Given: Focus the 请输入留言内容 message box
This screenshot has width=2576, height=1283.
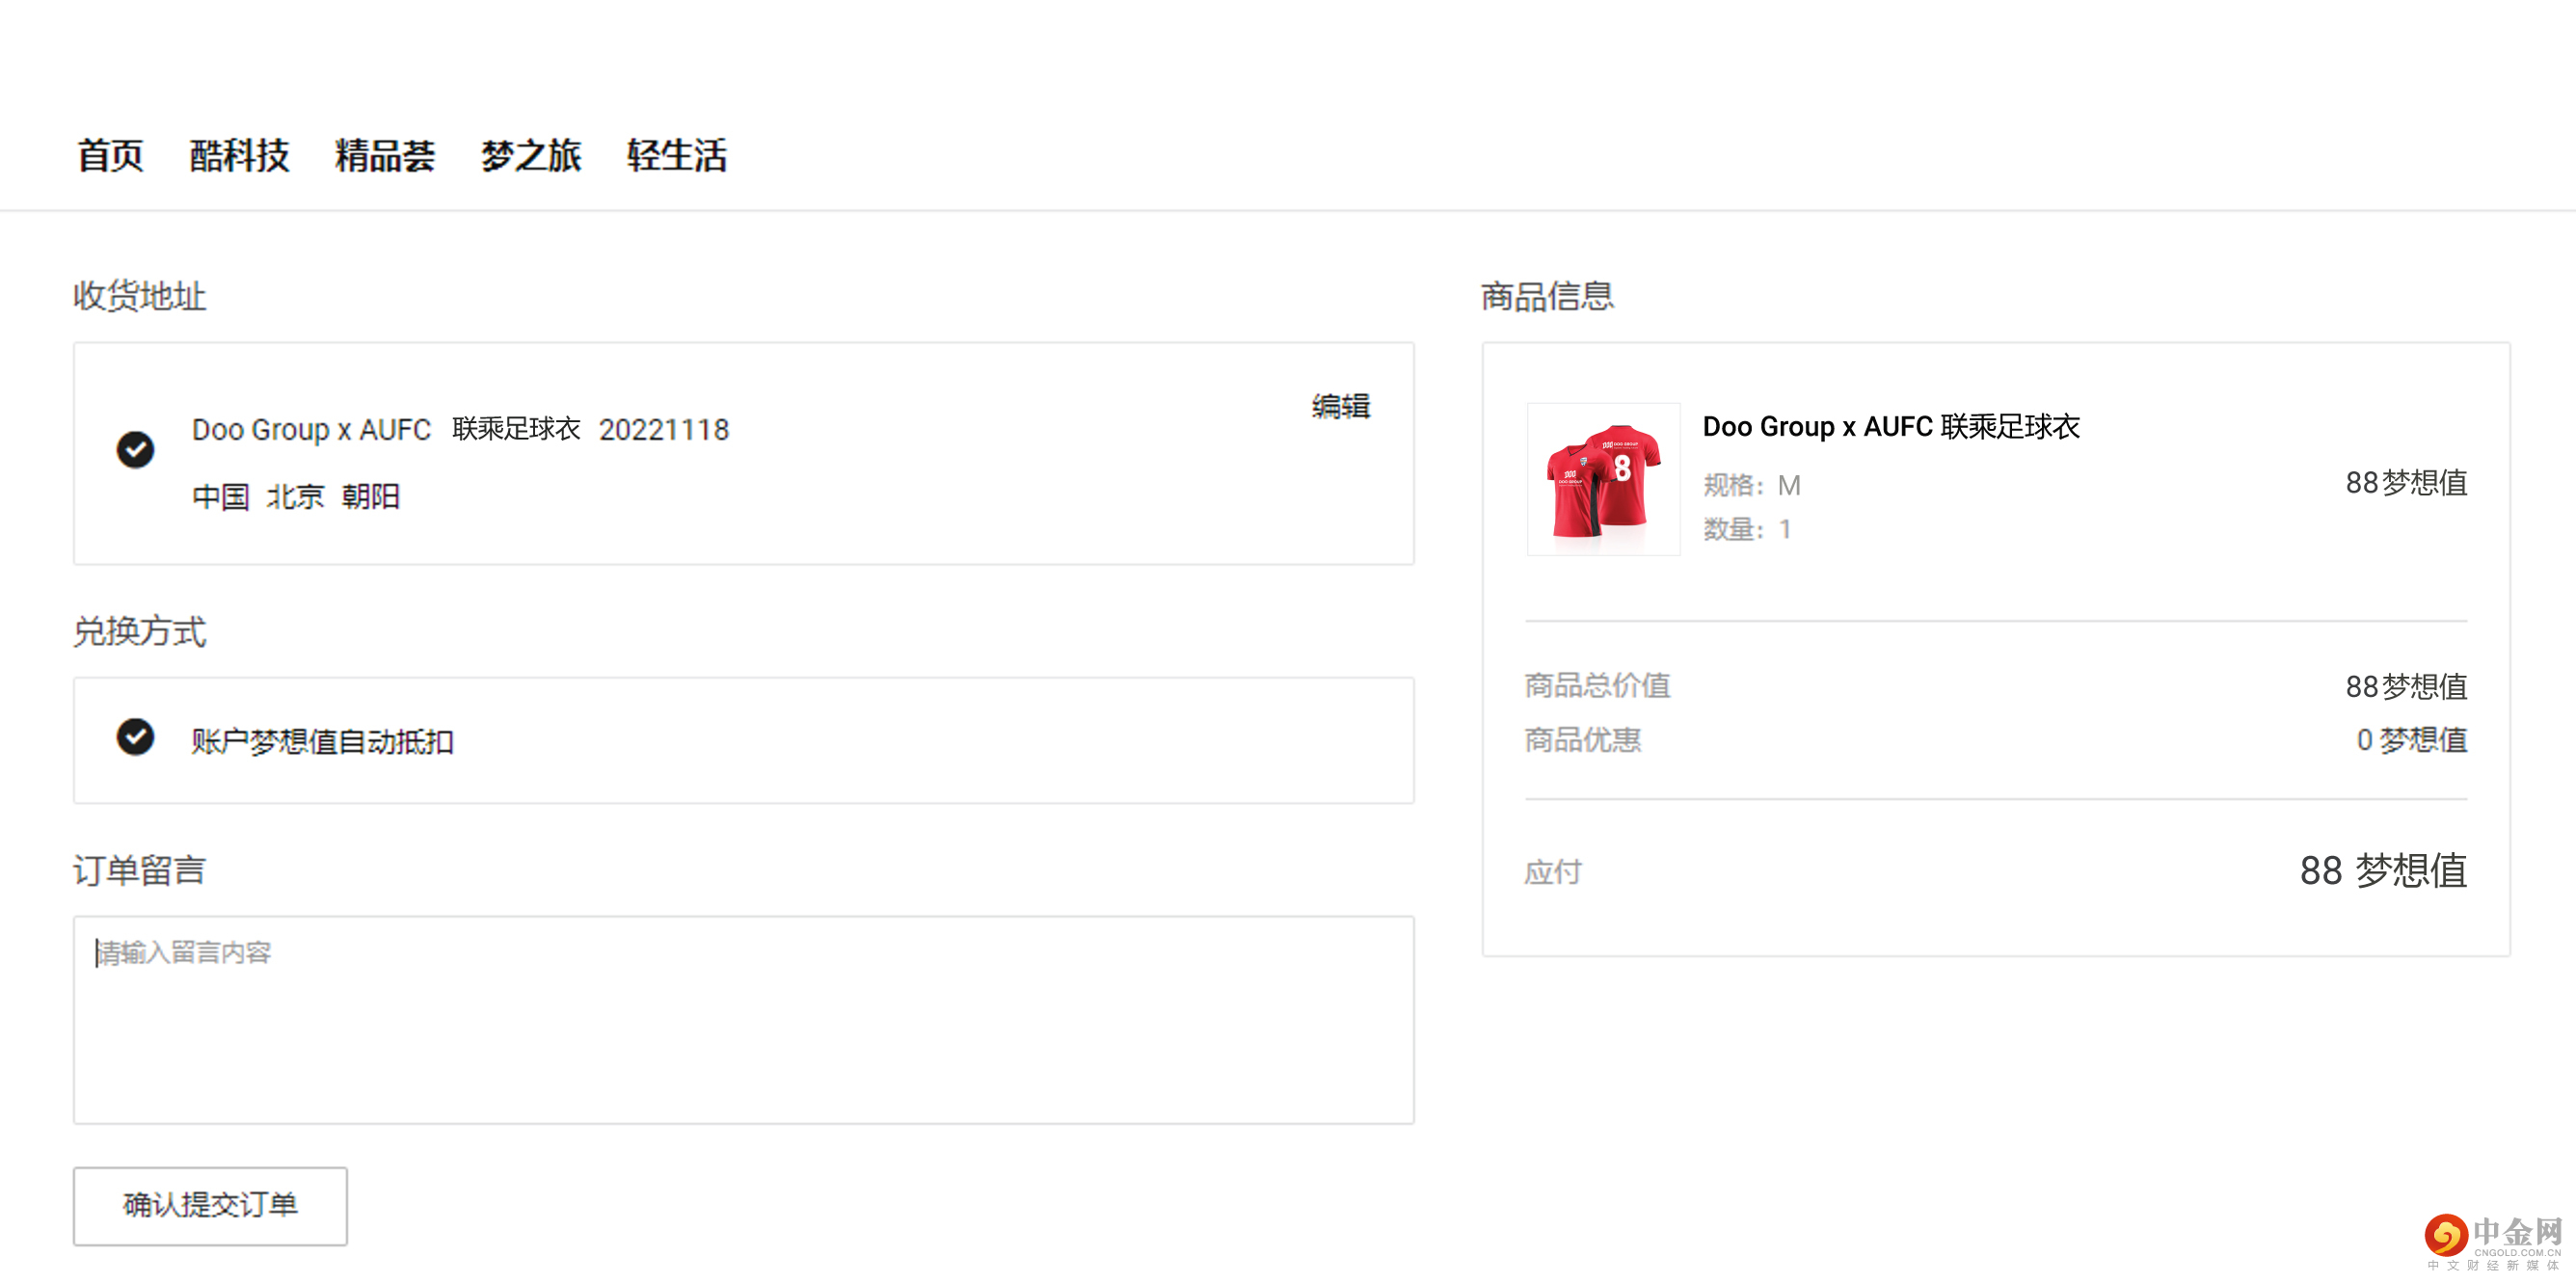Looking at the screenshot, I should tap(743, 1019).
